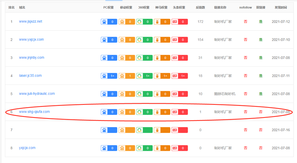
Task: Click the 神马权重 badge for www.shg-qiufa.com
Action: 162,112
